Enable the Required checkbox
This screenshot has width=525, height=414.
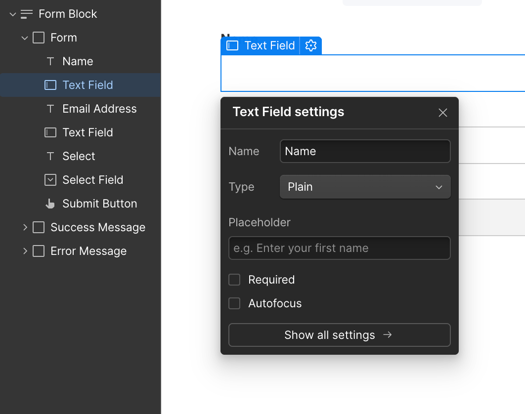234,280
